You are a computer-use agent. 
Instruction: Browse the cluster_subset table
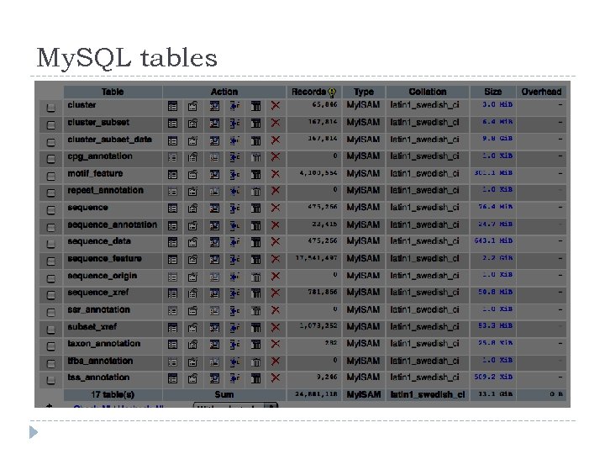click(172, 123)
